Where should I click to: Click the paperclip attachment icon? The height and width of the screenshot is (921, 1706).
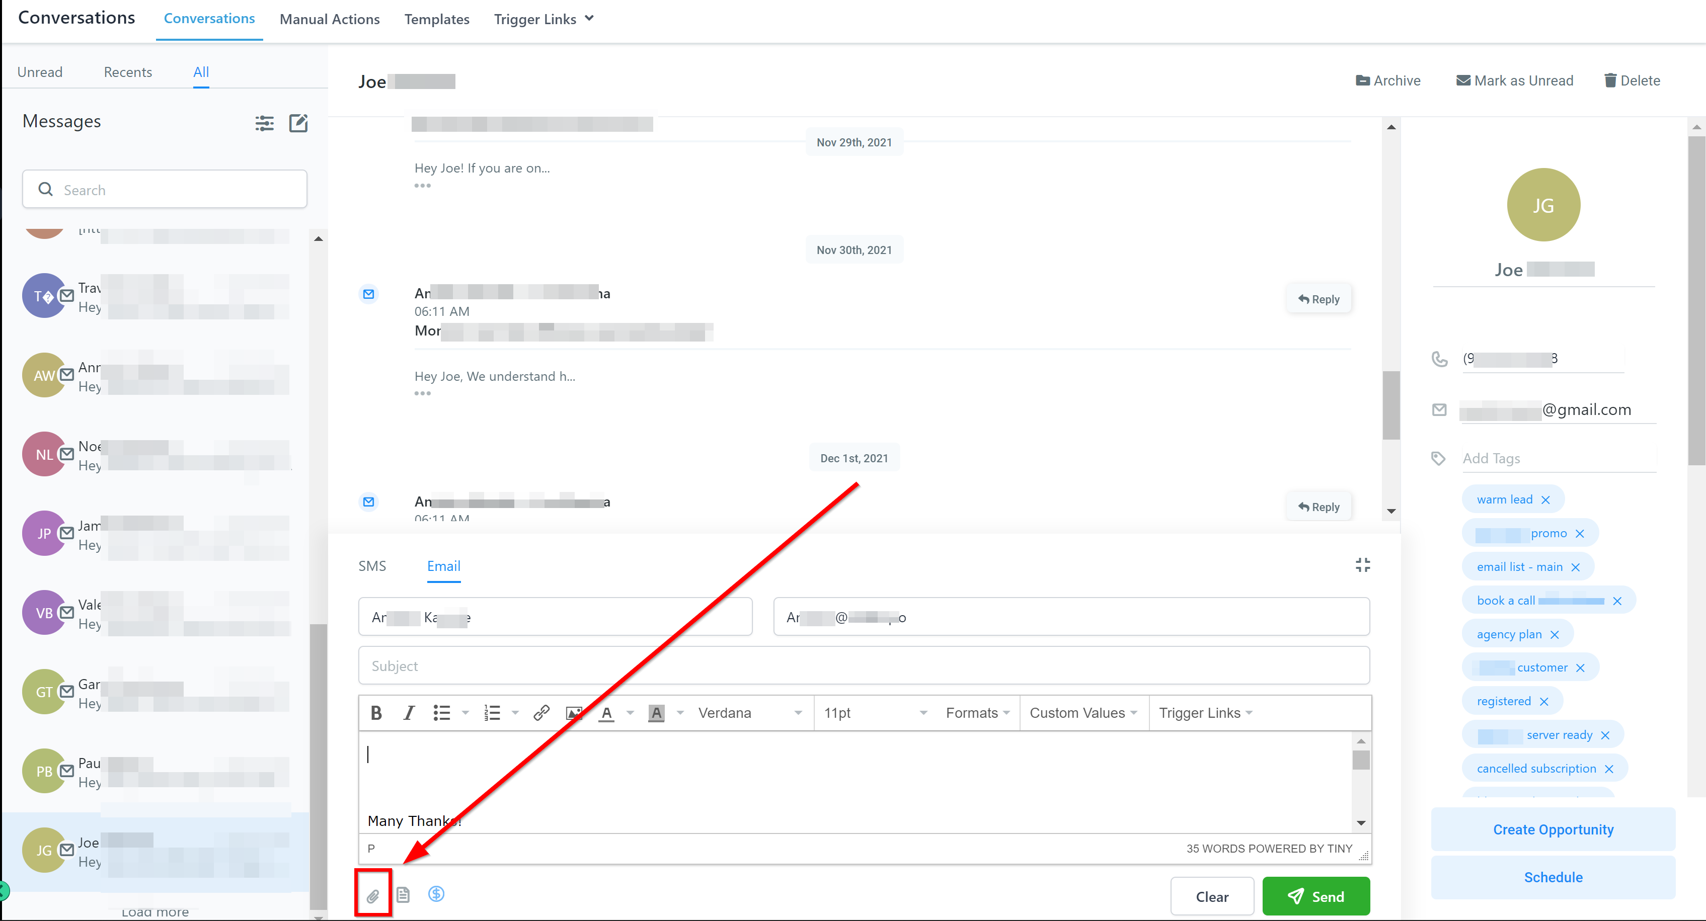click(373, 895)
